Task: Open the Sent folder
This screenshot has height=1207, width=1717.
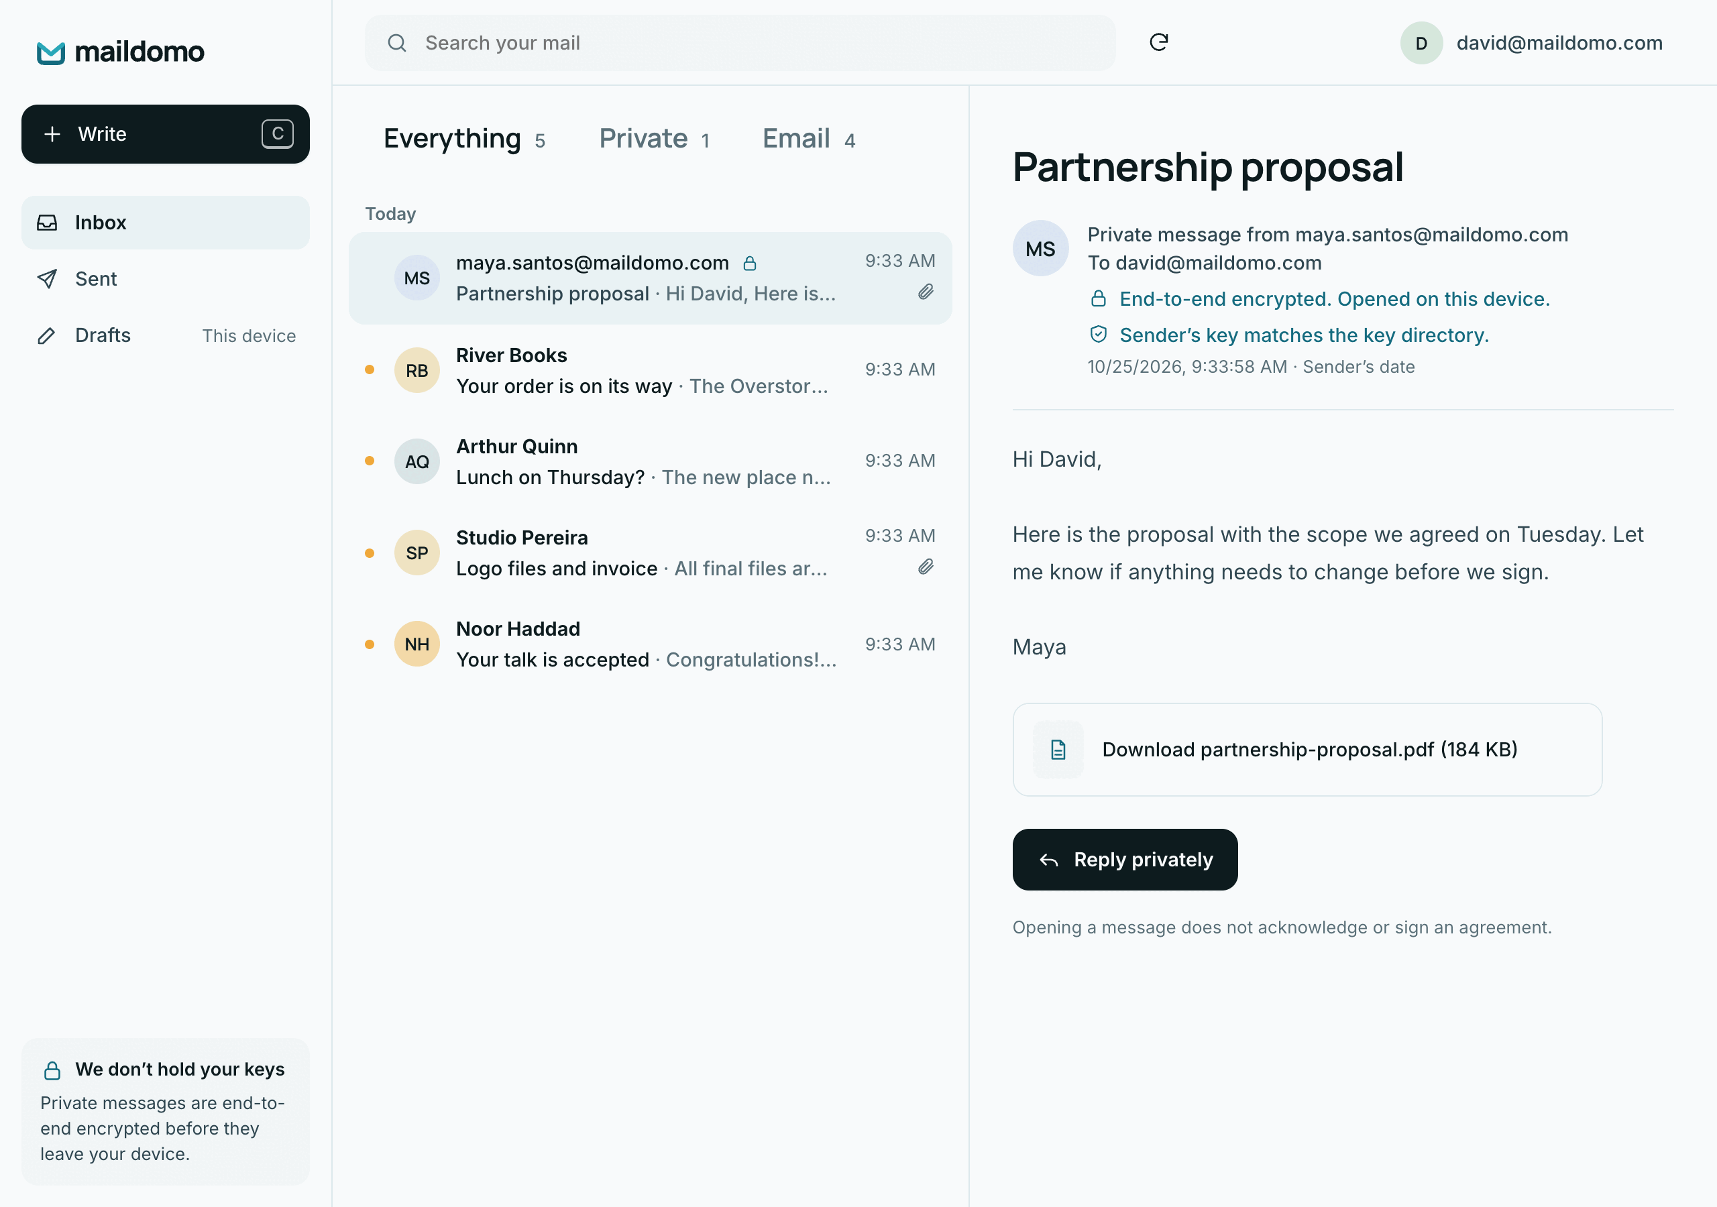Action: tap(165, 279)
